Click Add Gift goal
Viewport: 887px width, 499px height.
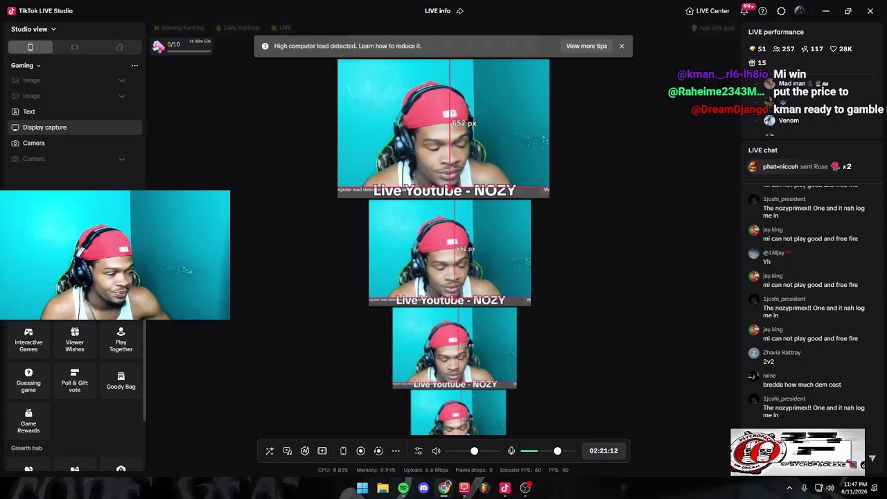[713, 28]
